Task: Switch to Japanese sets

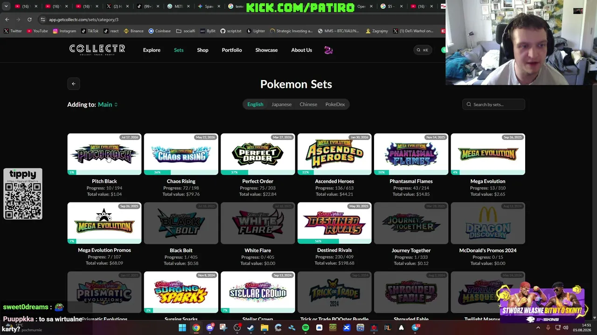Action: 281,105
